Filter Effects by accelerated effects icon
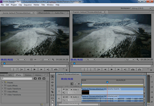This screenshot has height=106, width=154. [35, 79]
